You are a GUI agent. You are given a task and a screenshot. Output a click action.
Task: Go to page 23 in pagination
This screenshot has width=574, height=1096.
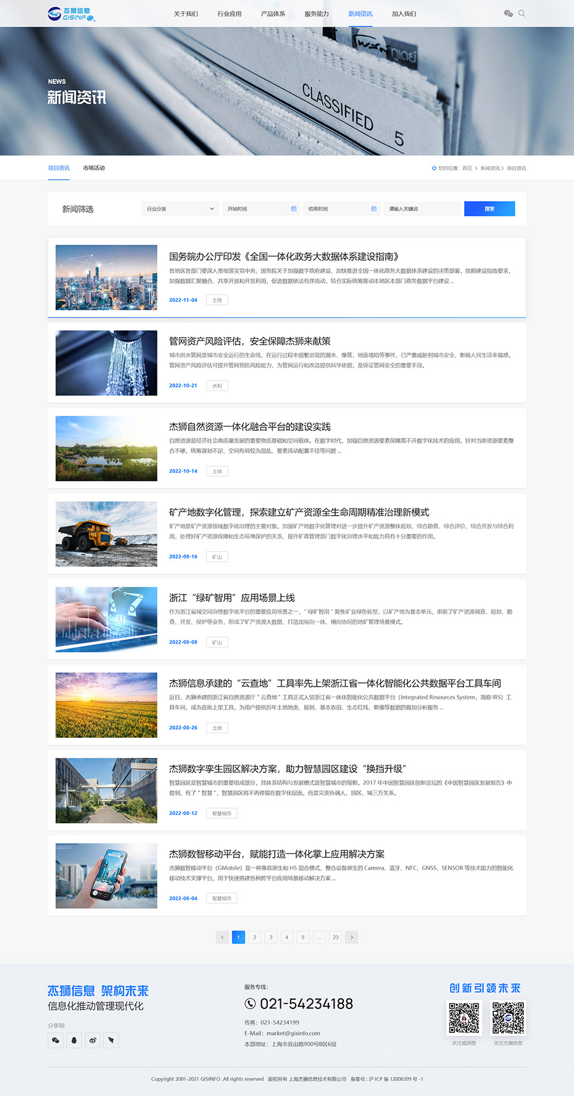pyautogui.click(x=336, y=937)
